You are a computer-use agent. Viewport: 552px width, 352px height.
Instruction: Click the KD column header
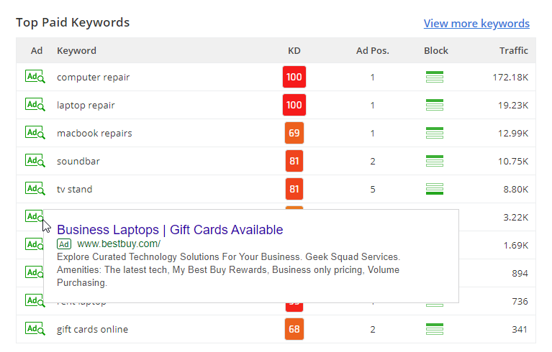(294, 50)
